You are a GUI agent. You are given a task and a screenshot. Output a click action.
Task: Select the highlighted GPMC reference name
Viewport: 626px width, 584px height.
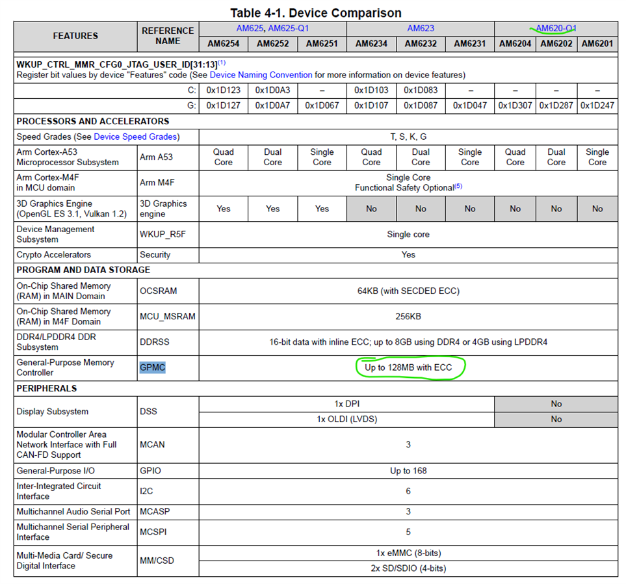pos(152,367)
